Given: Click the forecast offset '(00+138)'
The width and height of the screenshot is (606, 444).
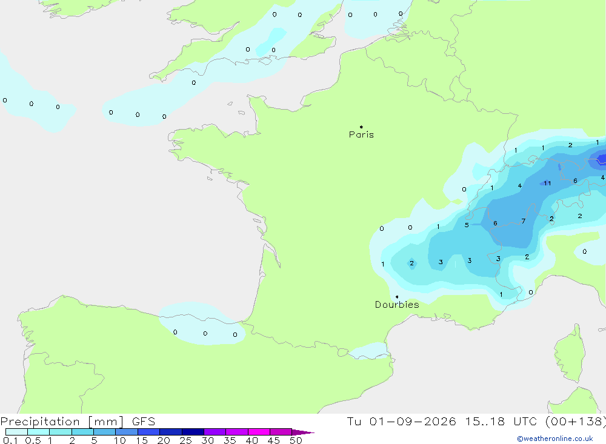Looking at the screenshot, I should pyautogui.click(x=575, y=422).
